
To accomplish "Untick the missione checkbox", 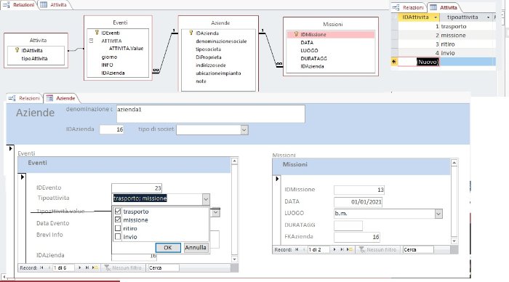I will coord(118,219).
